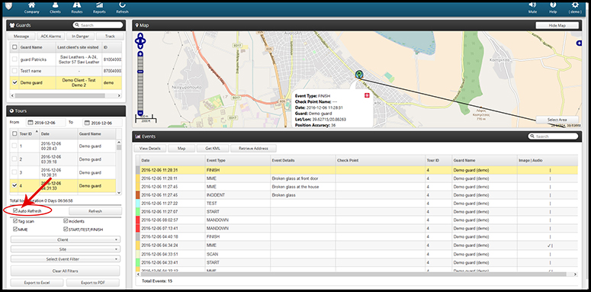Mute alarm sounds via Mute icon

point(532,7)
